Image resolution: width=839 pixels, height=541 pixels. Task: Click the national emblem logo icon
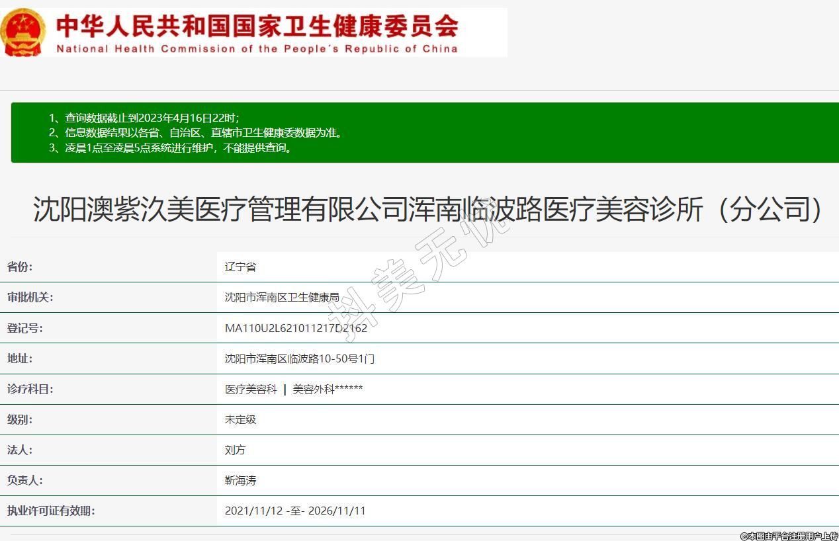(23, 32)
